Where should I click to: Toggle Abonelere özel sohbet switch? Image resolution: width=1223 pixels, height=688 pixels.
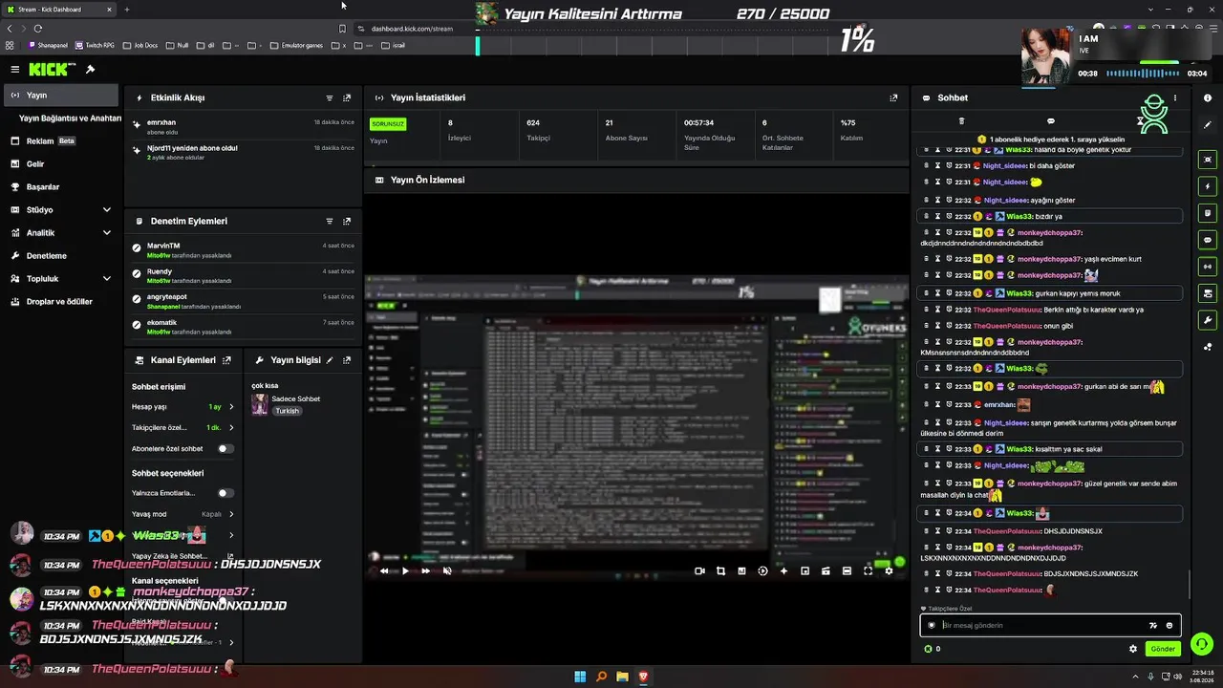pos(225,448)
